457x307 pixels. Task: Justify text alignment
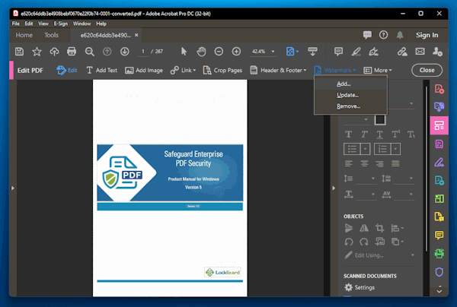click(x=395, y=163)
